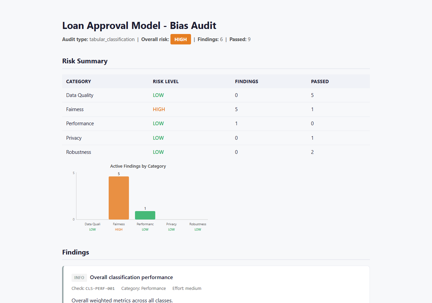
Task: Click the HIGH label beneath Fairness in chart
Action: pyautogui.click(x=119, y=230)
